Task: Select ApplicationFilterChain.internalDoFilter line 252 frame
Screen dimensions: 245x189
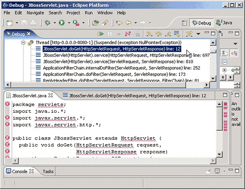Action: pos(122,68)
